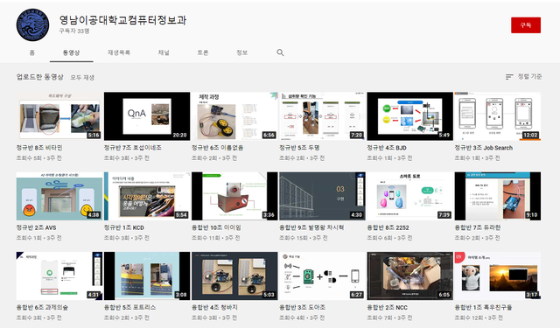Open the 융합반 1조 흑우친구들 thumbnail
Viewport: 560px width, 328px height.
pos(498,276)
